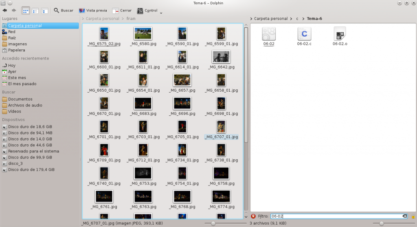Toggle filter lock icon
Viewport: 417px width, 227px height.
[x=413, y=216]
